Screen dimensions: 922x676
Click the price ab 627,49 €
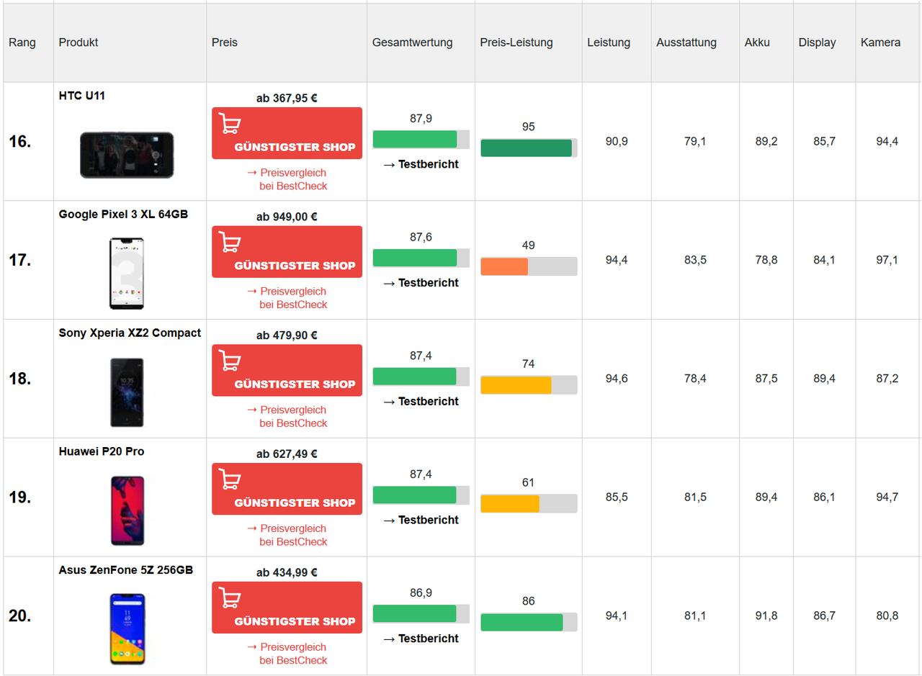click(287, 454)
